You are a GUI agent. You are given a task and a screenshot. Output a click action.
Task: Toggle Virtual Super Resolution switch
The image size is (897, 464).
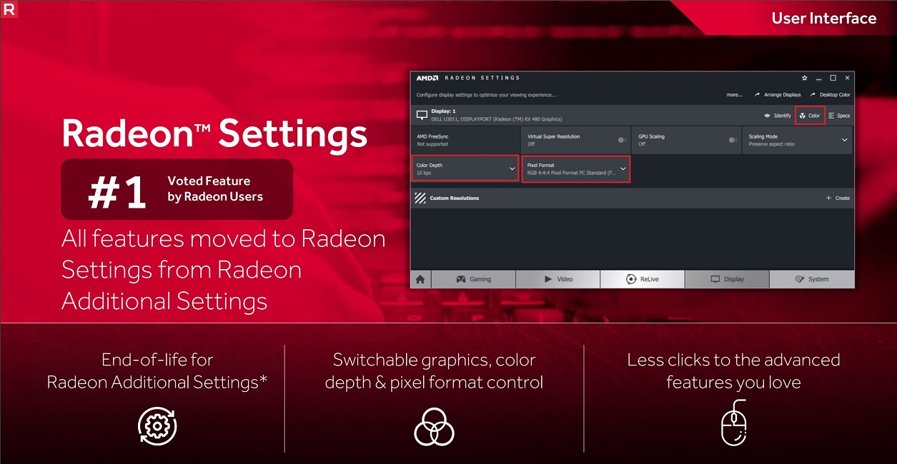623,140
